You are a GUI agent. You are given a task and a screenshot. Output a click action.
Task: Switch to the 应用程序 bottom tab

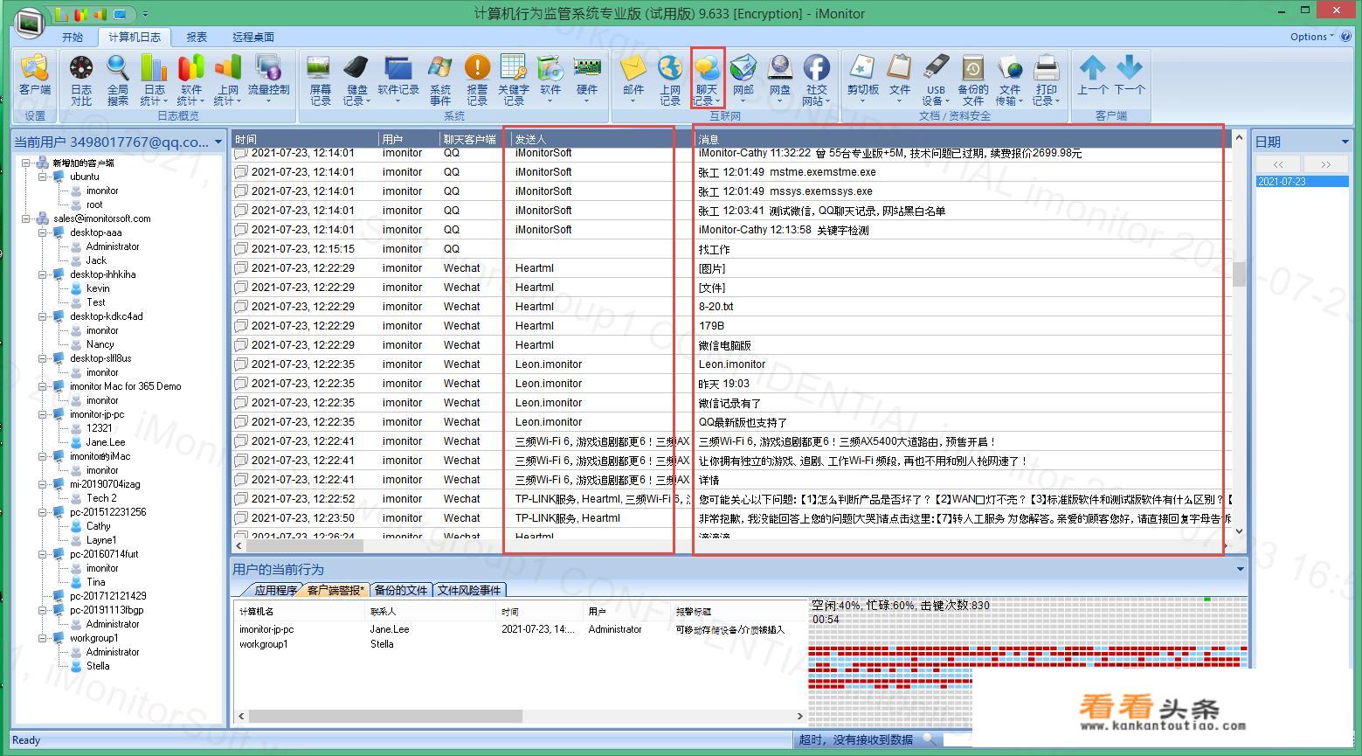[274, 590]
